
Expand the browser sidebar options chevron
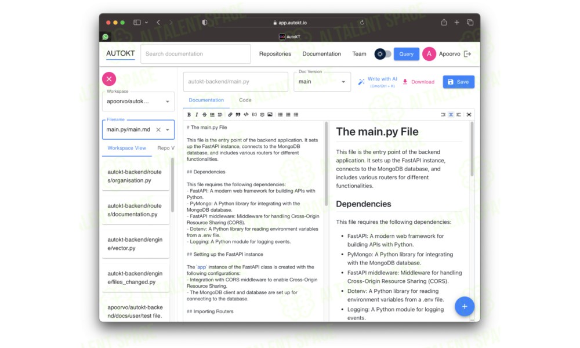tap(147, 23)
